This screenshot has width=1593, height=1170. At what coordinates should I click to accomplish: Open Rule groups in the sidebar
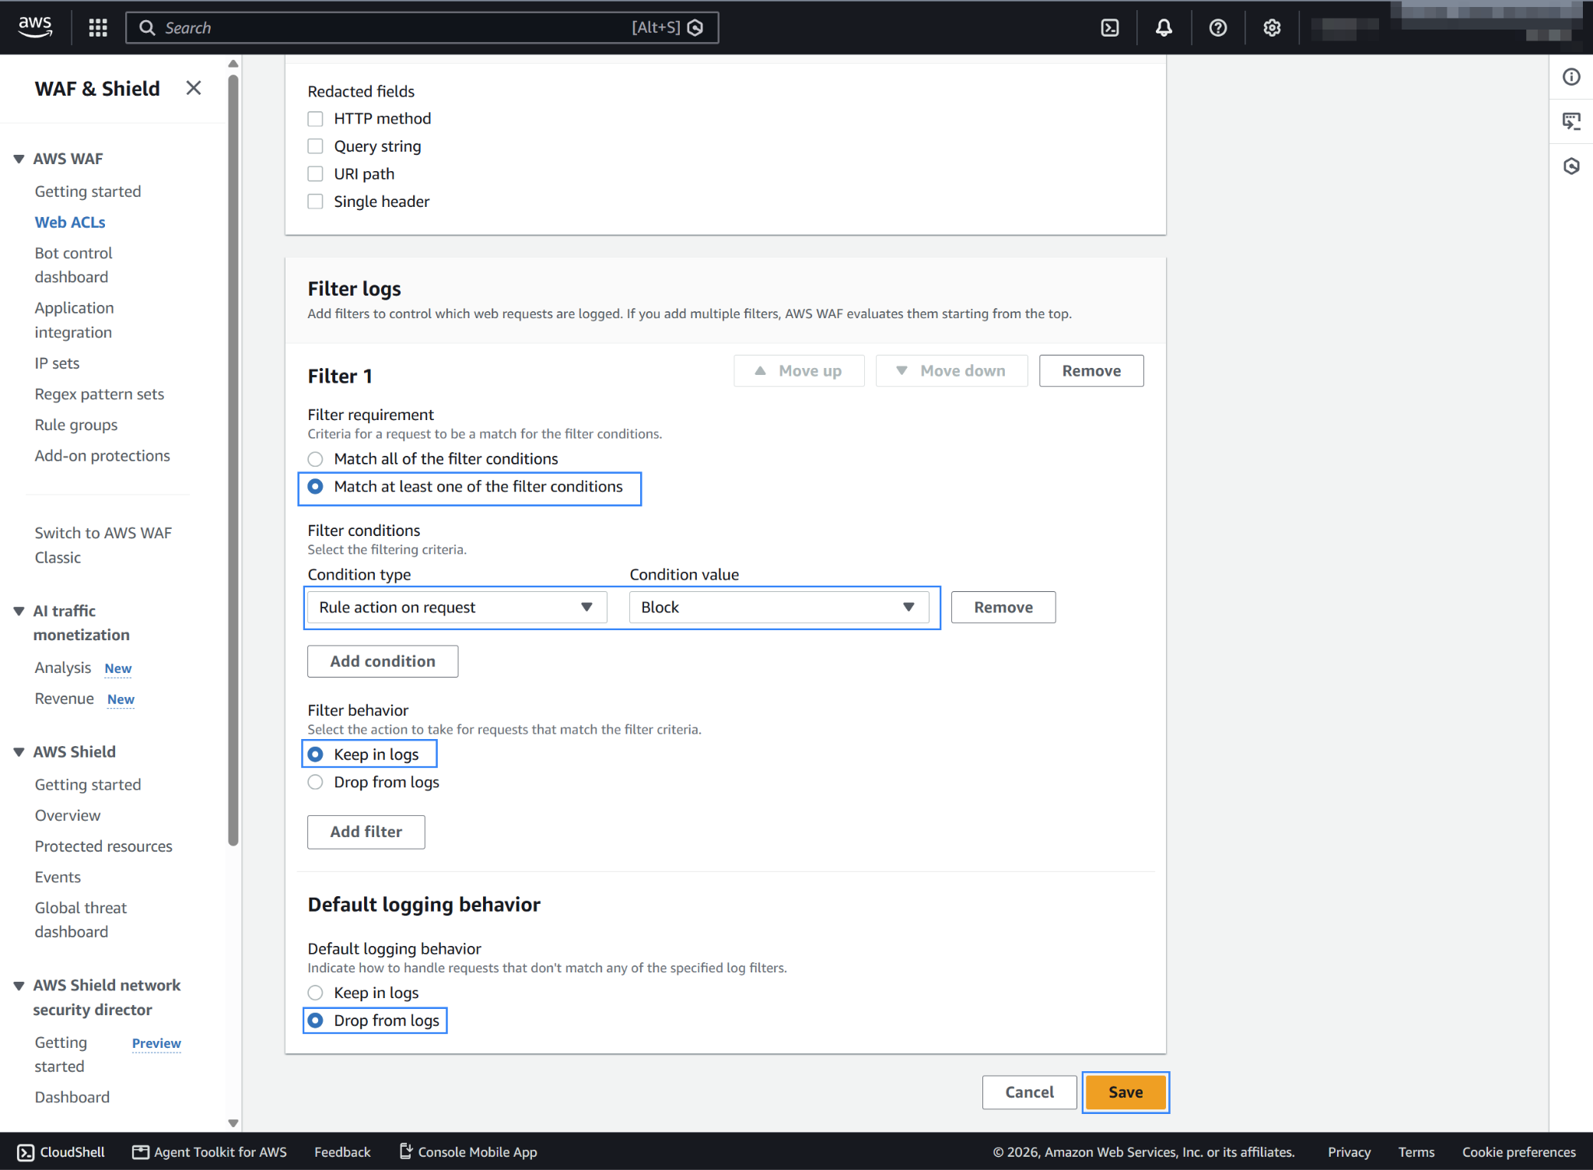pos(76,425)
